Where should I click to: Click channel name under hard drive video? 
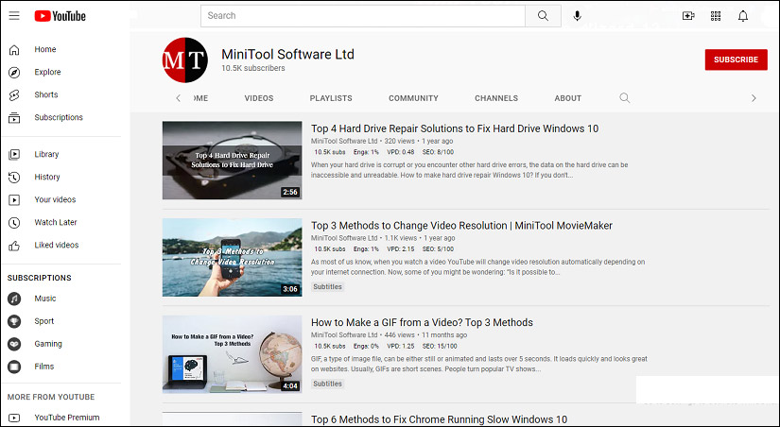(344, 141)
